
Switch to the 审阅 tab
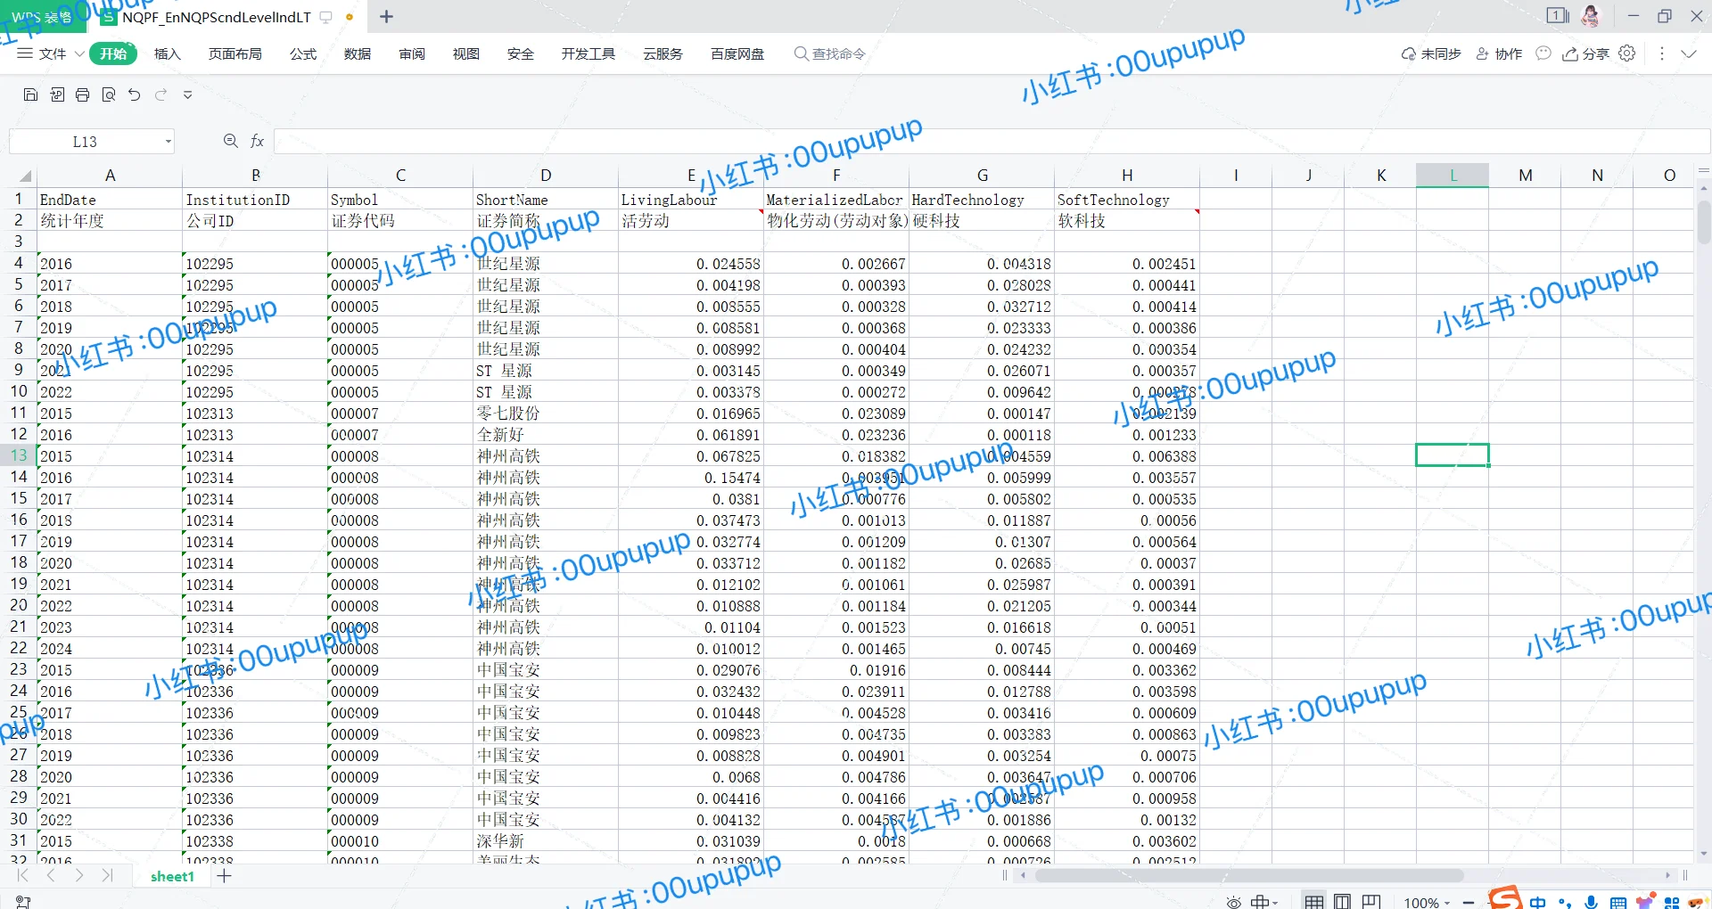pyautogui.click(x=412, y=53)
